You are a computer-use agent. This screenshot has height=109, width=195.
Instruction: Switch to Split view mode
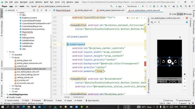(180, 14)
